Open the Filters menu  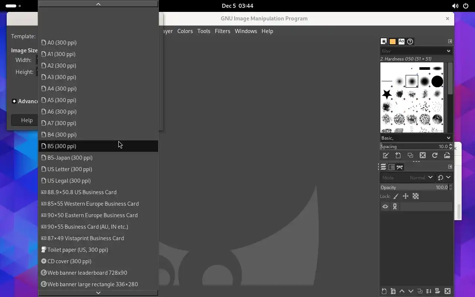pyautogui.click(x=222, y=31)
